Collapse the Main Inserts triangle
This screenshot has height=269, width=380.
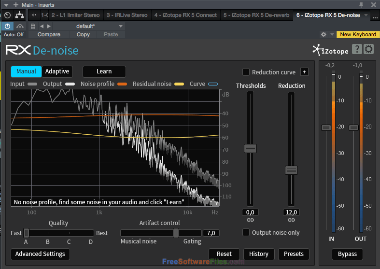tap(6, 5)
